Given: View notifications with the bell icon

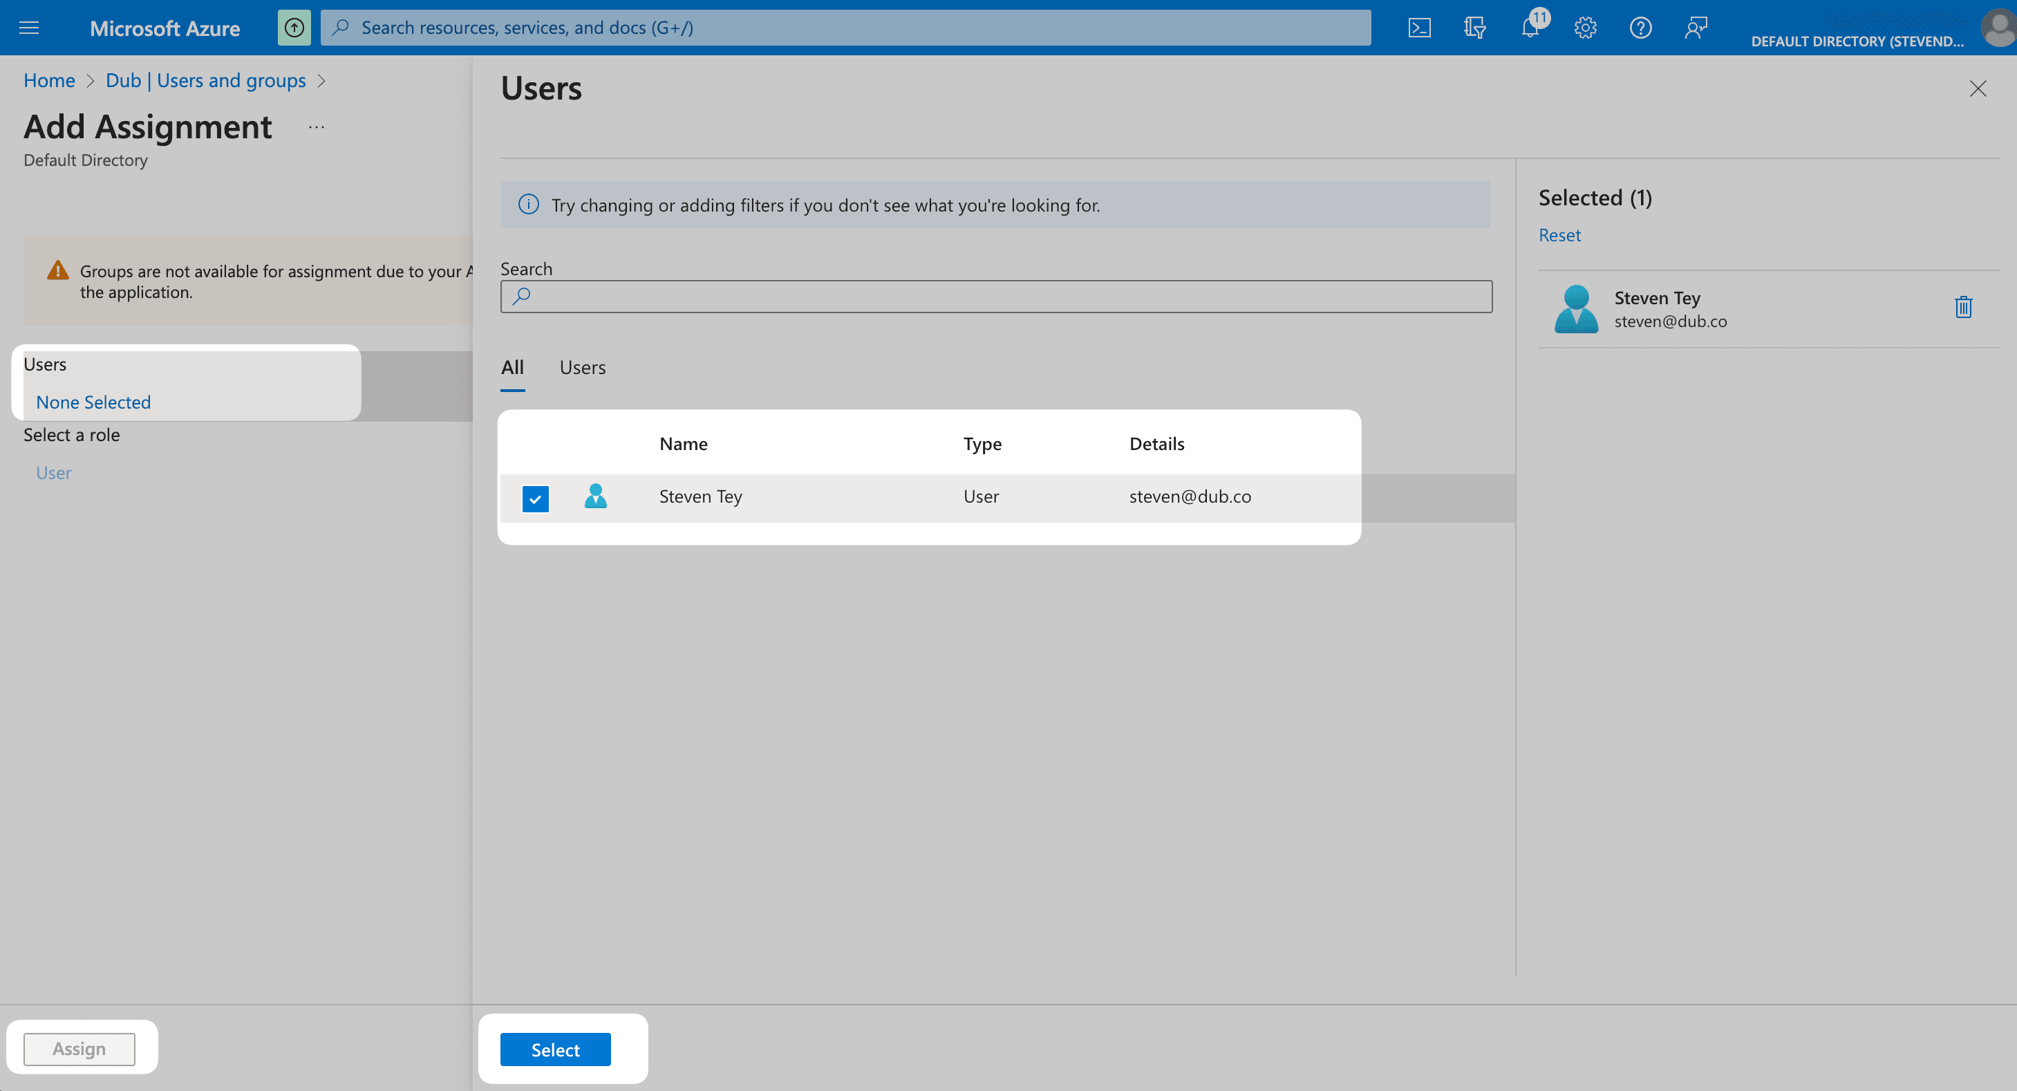Looking at the screenshot, I should tap(1530, 28).
